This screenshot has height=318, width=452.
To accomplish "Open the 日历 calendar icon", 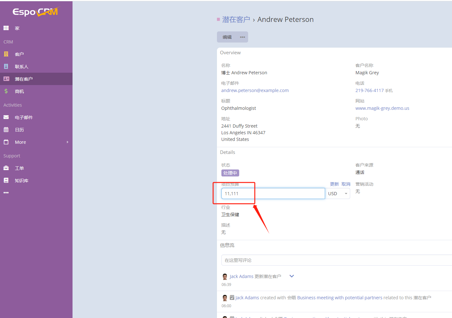I will (6, 129).
